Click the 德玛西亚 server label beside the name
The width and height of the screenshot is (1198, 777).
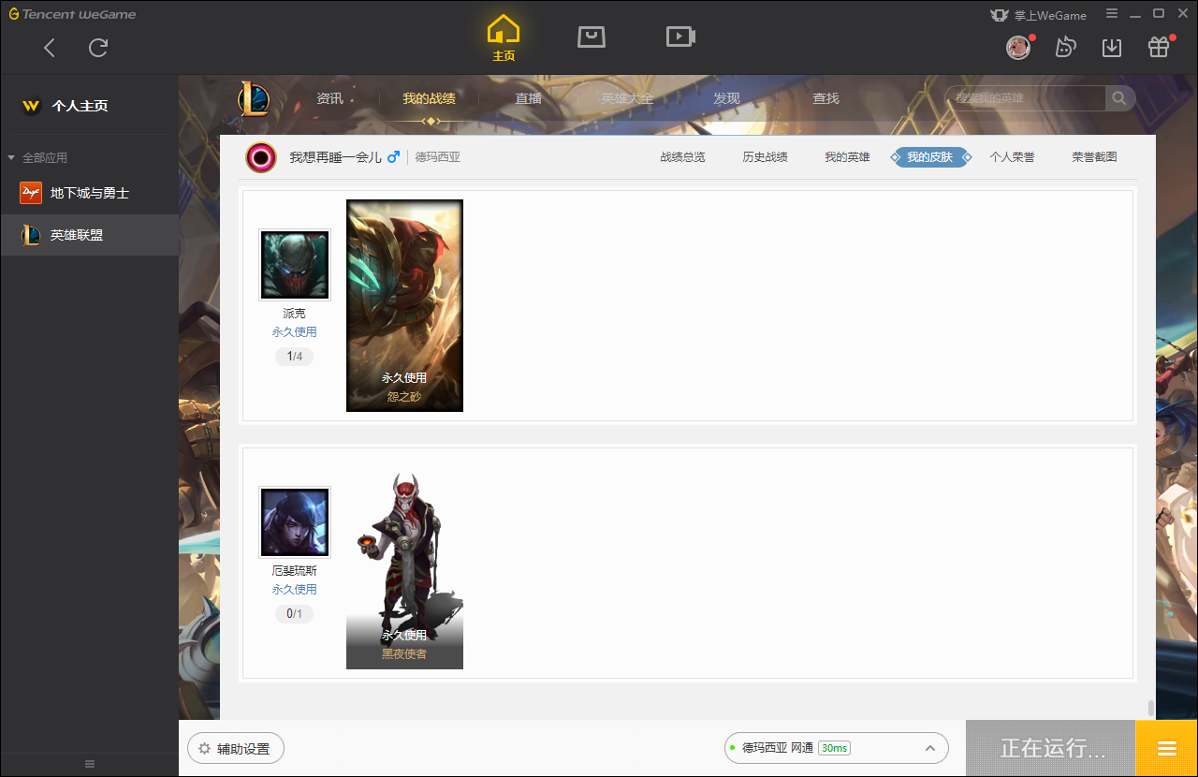[x=438, y=157]
